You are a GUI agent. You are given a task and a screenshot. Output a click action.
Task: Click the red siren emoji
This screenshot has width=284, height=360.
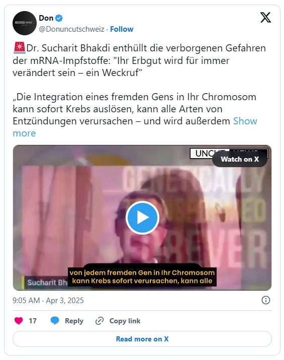[x=20, y=48]
